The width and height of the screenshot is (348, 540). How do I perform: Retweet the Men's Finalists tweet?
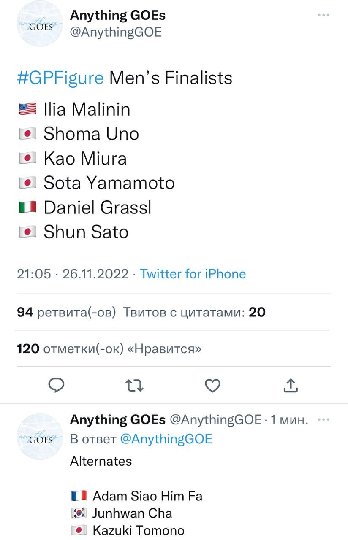tap(135, 385)
